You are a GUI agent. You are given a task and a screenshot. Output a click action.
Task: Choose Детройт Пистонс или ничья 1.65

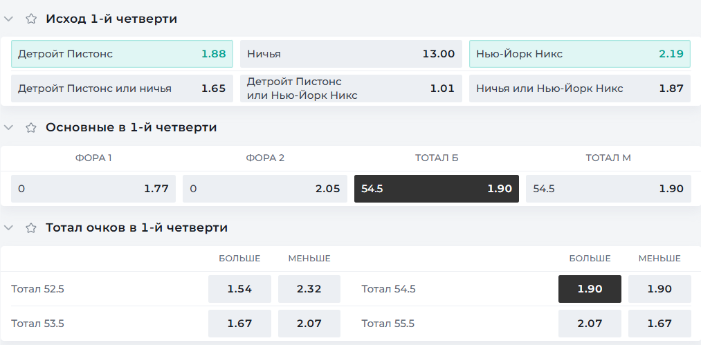(122, 88)
